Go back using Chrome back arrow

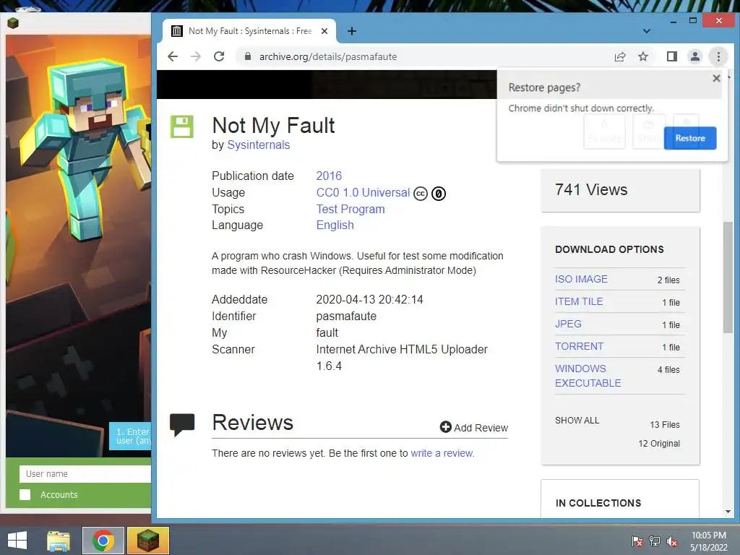tap(173, 56)
